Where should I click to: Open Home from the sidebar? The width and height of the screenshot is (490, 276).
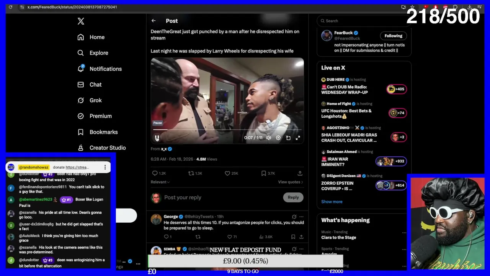coord(91,37)
